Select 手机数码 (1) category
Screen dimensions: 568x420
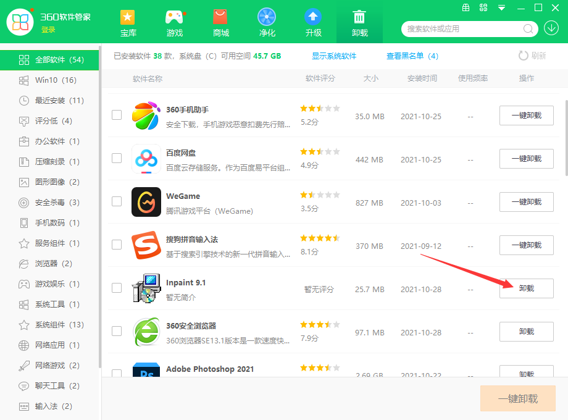(49, 222)
